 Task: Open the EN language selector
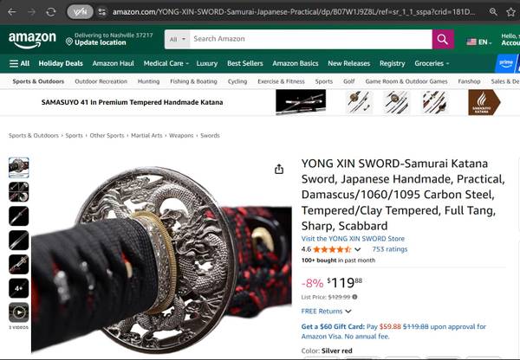[479, 42]
